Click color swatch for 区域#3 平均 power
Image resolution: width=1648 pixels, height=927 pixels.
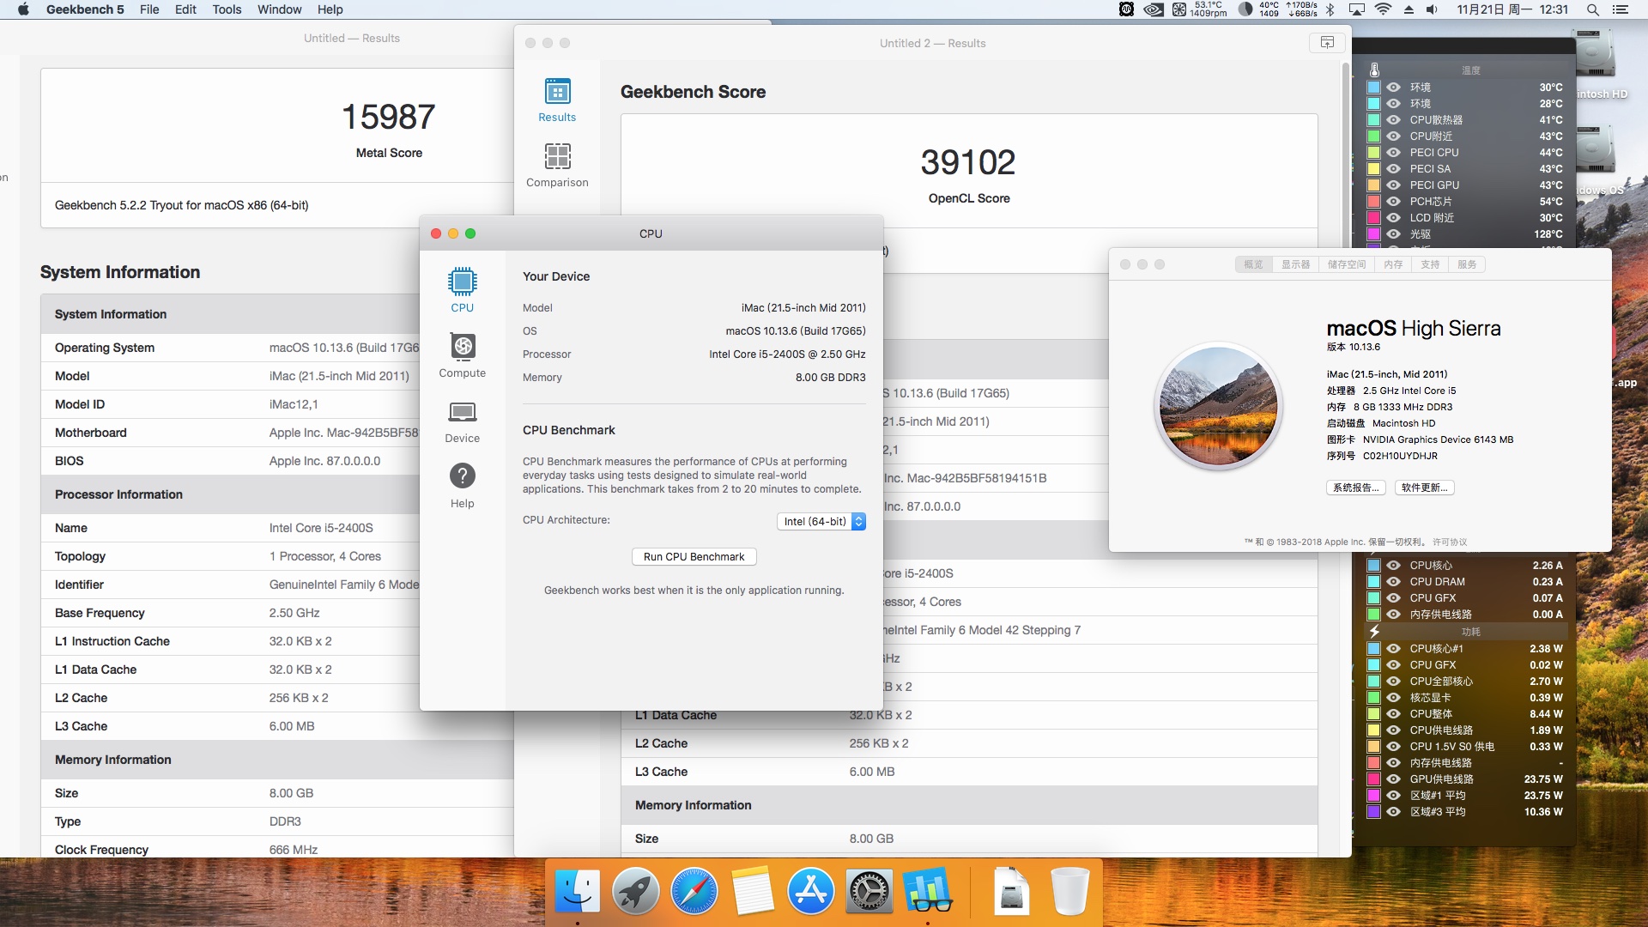point(1373,812)
